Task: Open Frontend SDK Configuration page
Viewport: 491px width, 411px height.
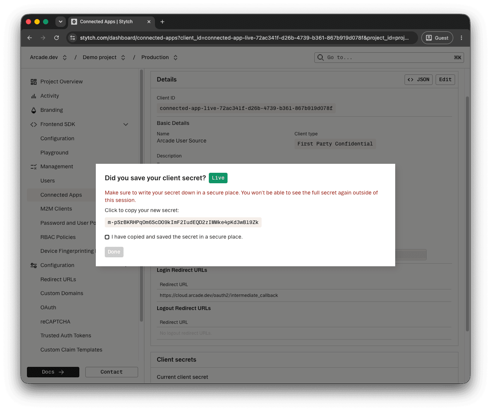Action: tap(57, 139)
